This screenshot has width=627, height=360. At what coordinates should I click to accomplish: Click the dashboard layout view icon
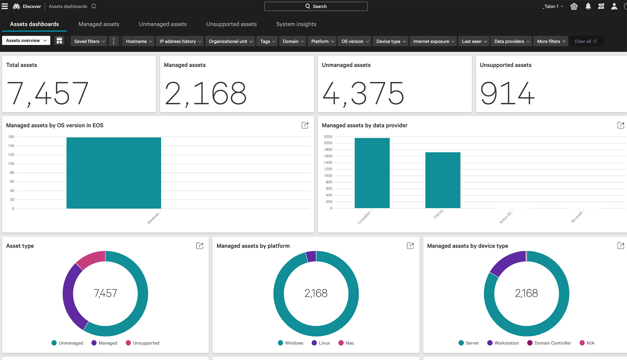click(x=59, y=41)
